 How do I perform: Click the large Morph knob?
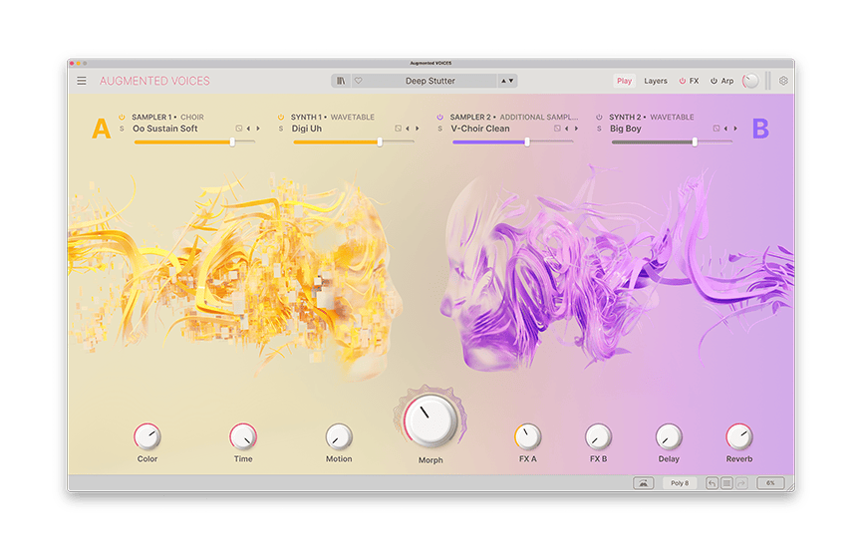pos(430,419)
